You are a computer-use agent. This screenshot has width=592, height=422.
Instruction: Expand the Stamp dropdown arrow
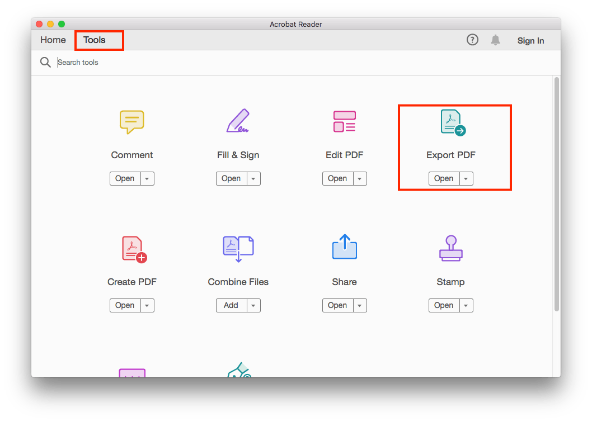click(x=466, y=305)
